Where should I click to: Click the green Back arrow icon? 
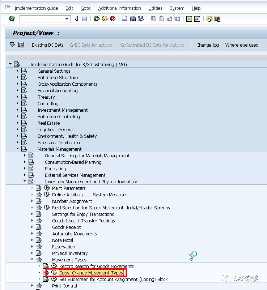coord(96,19)
